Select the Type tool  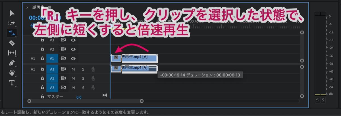(x=12, y=83)
